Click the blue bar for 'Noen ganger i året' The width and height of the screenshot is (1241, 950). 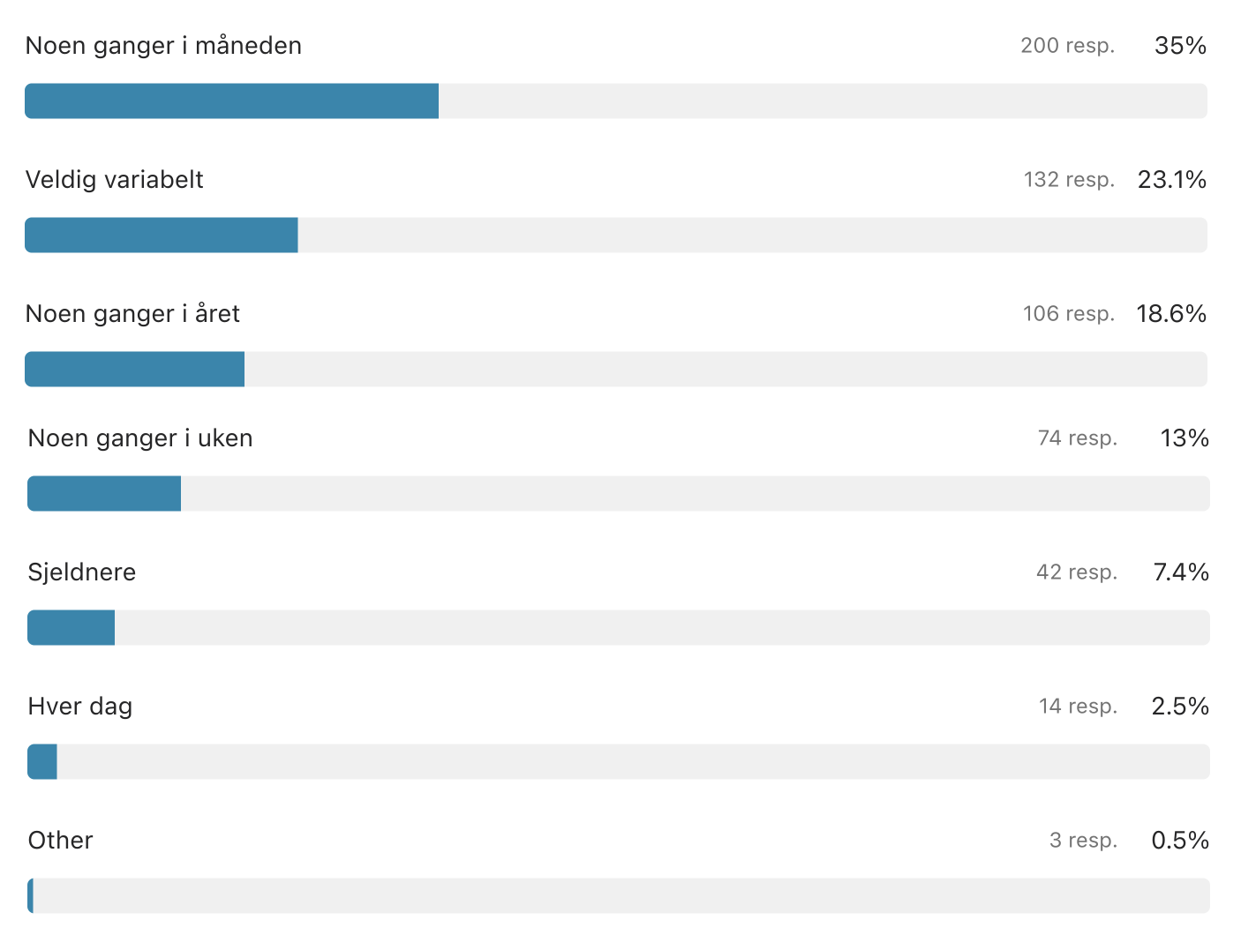(134, 370)
